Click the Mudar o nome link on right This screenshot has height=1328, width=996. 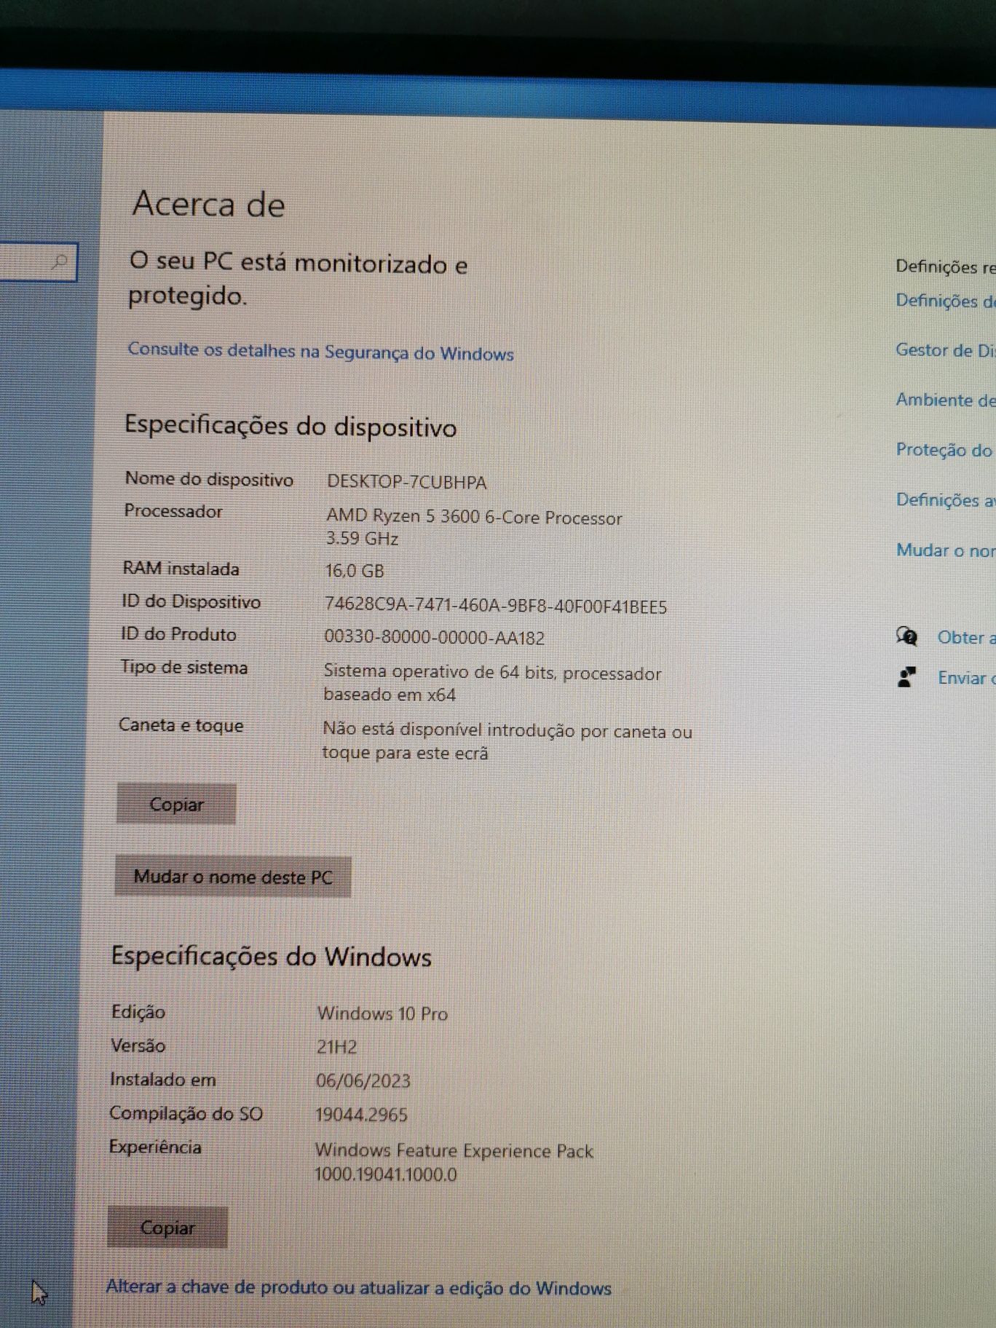(x=945, y=550)
